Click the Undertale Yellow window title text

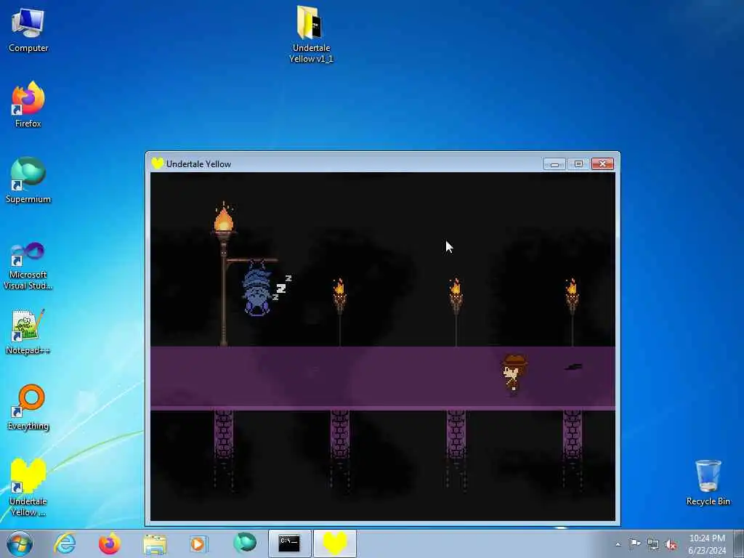coord(198,164)
